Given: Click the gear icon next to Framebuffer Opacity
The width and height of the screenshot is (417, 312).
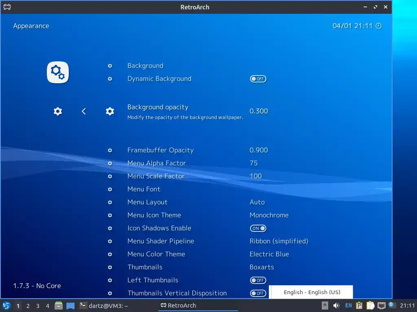Looking at the screenshot, I should pyautogui.click(x=110, y=150).
